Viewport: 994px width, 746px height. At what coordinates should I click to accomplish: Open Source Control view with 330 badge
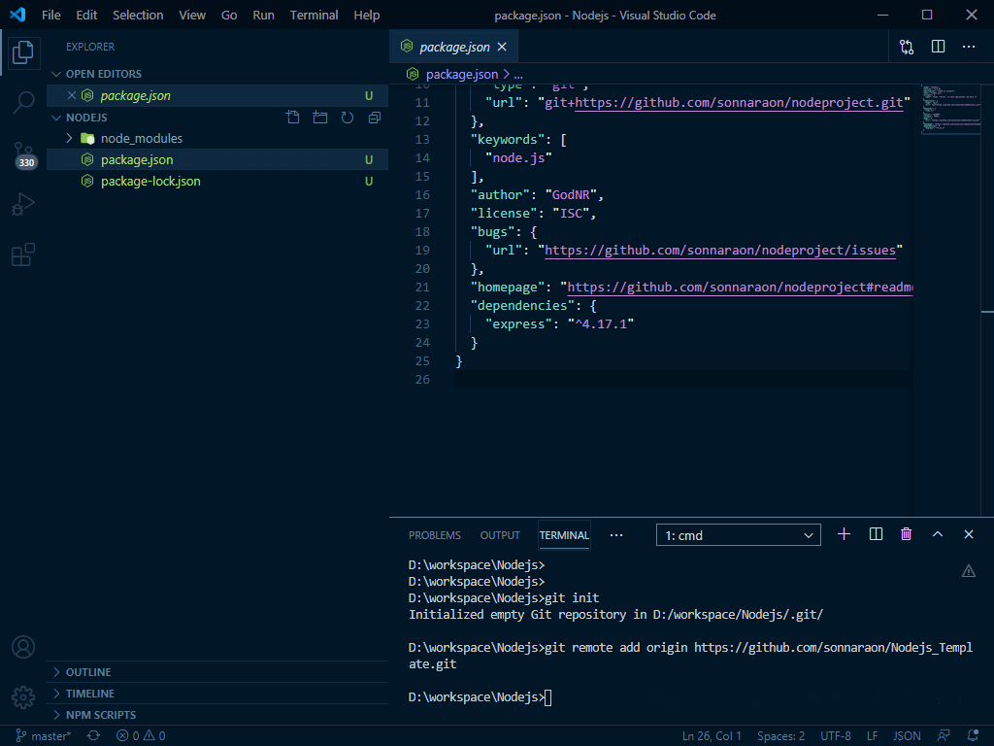pos(23,154)
